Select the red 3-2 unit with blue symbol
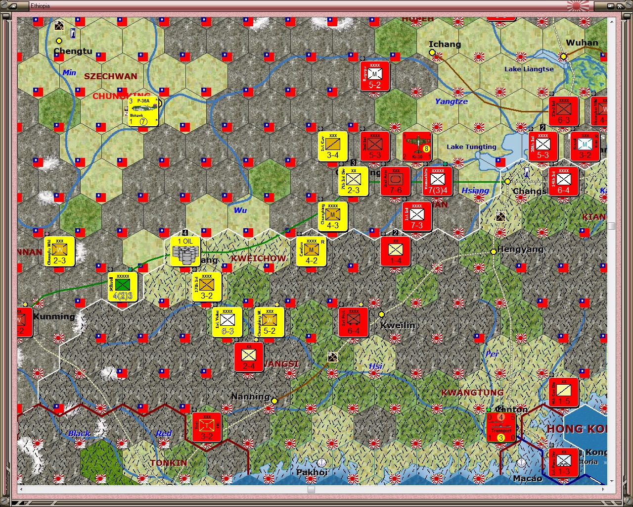The height and width of the screenshot is (507, 633). [585, 147]
